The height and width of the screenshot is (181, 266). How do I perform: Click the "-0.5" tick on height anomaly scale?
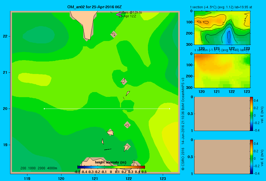click(x=77, y=172)
